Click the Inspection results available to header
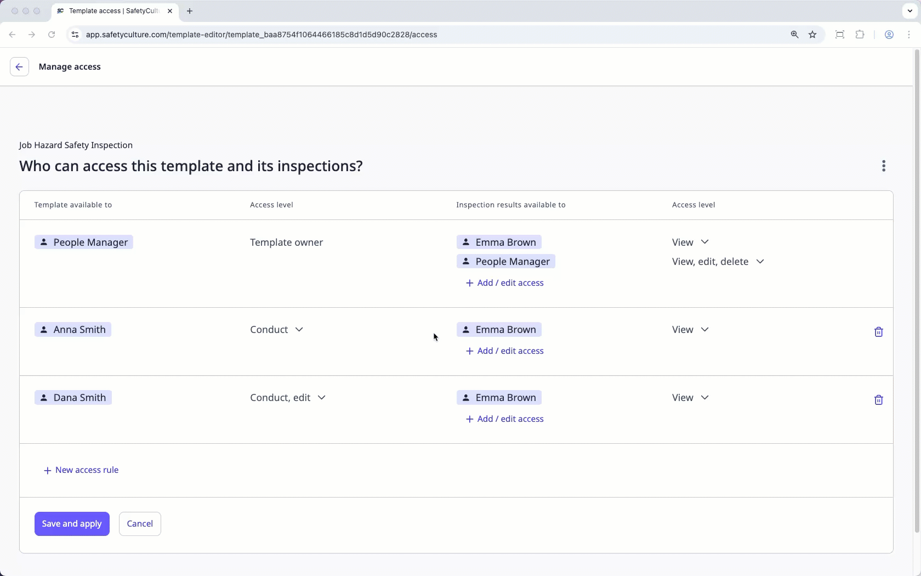The image size is (921, 576). (x=510, y=205)
